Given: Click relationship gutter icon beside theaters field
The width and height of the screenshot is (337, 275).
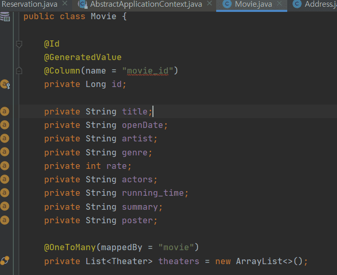Looking at the screenshot, I should tap(5, 261).
